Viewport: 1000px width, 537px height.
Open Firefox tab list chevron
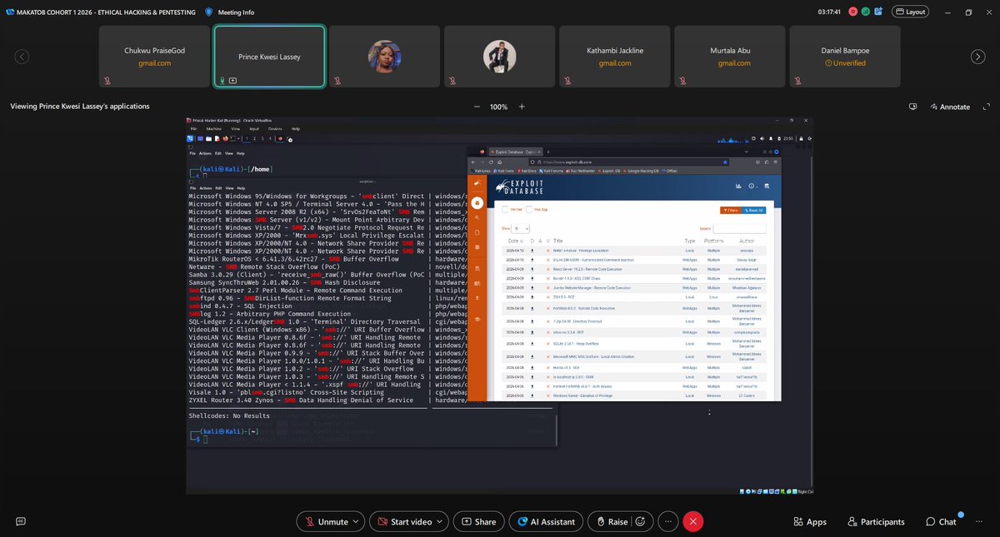coord(746,152)
